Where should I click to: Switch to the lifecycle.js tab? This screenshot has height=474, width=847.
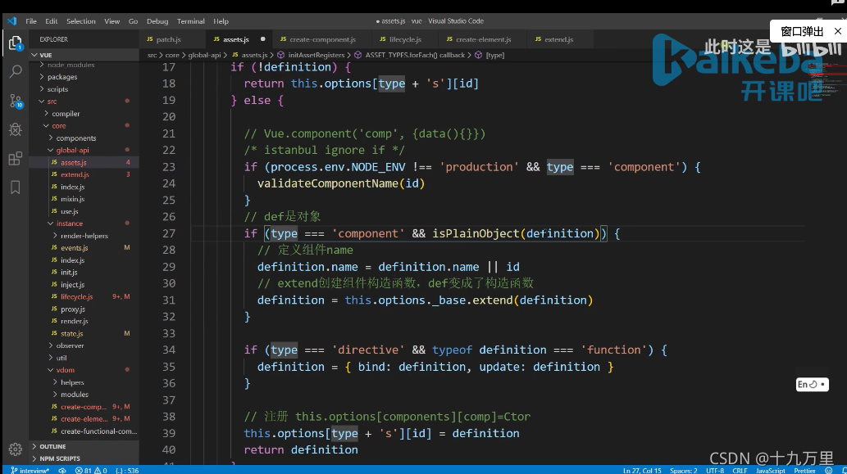pyautogui.click(x=405, y=39)
